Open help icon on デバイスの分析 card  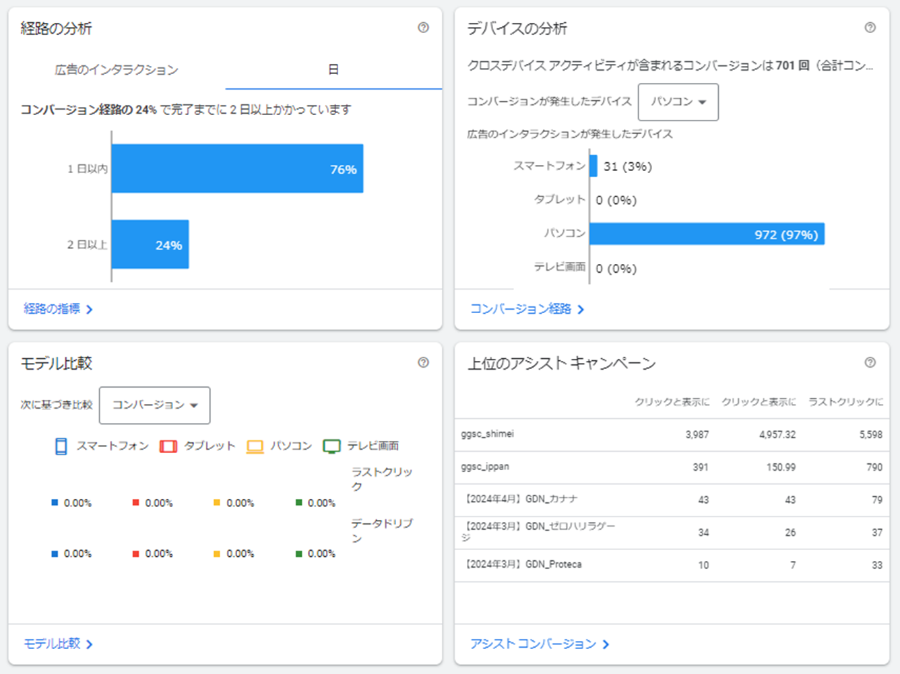coord(870,28)
